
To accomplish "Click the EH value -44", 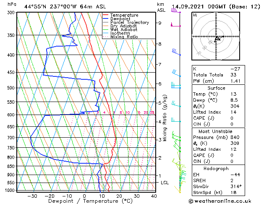I will coord(235,175).
